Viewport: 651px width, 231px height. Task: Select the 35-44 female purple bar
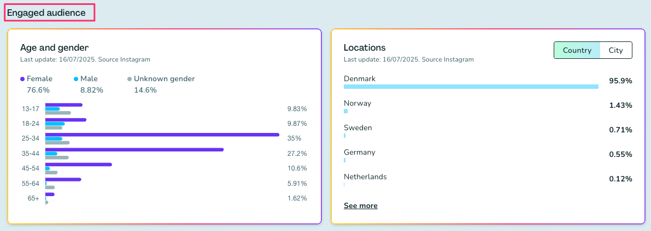134,149
